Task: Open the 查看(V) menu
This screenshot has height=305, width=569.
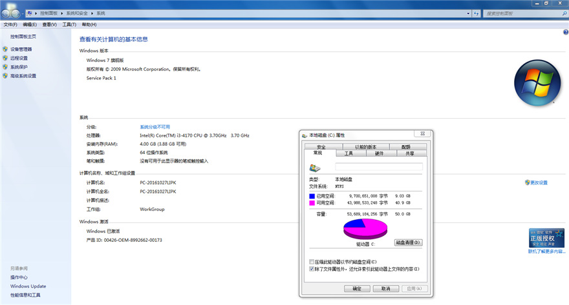Action: pyautogui.click(x=49, y=25)
